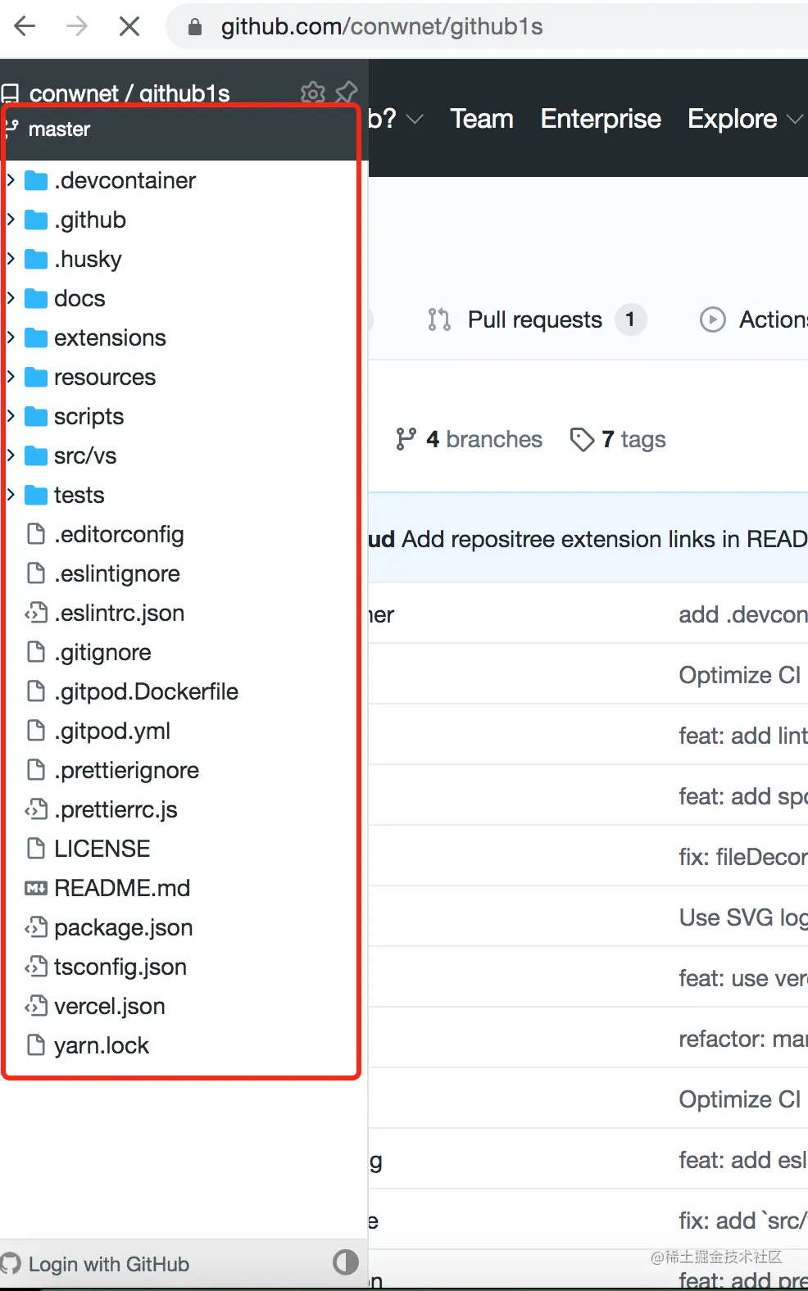
Task: Expand the src/vs folder chevron
Action: pyautogui.click(x=11, y=455)
